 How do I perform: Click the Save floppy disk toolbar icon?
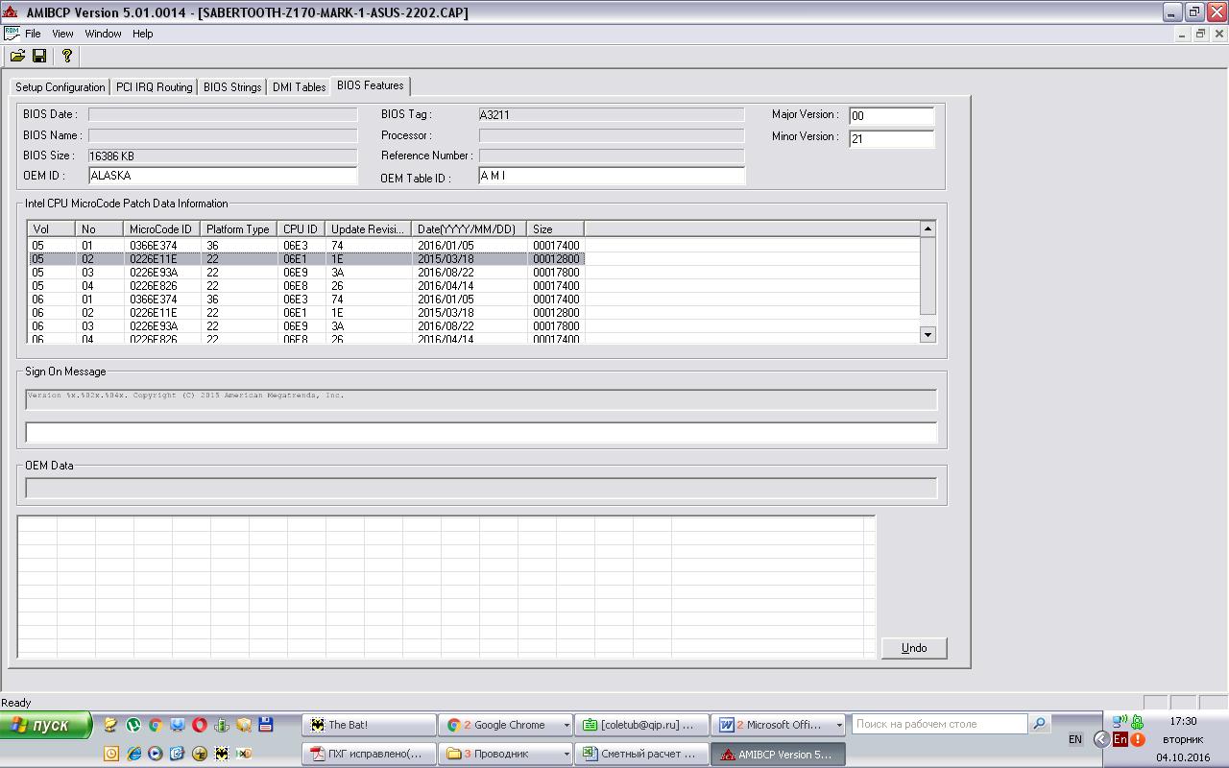pos(39,57)
